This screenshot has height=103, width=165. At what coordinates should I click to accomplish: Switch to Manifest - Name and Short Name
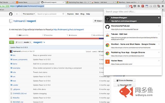pyautogui.click(x=133, y=46)
